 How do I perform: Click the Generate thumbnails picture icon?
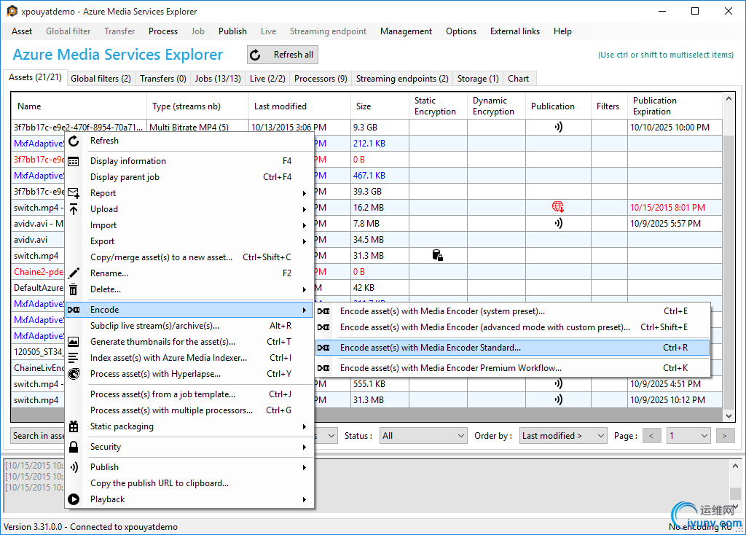point(74,342)
